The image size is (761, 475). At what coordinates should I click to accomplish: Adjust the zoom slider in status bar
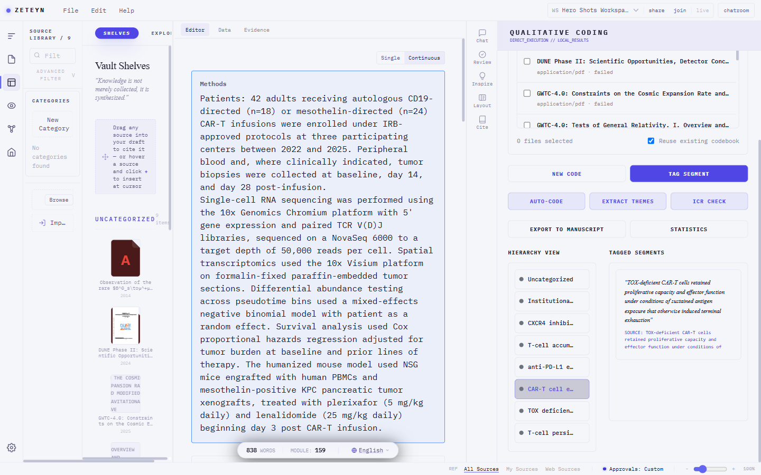point(710,469)
